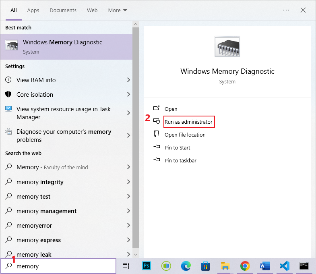Expand View RAM info chevron
This screenshot has height=274, width=316.
[x=128, y=80]
